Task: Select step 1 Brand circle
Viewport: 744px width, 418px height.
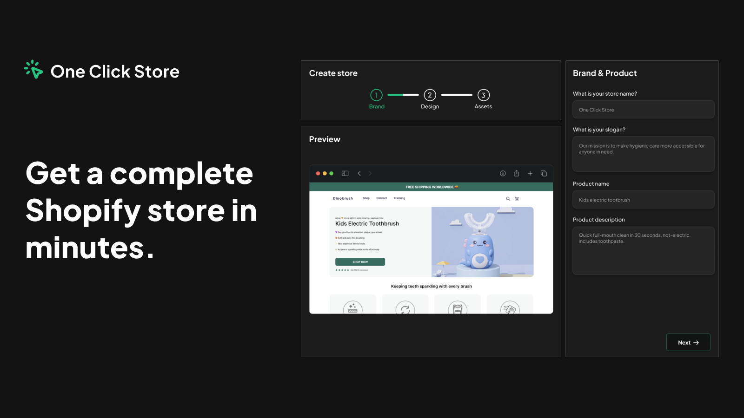Action: [376, 95]
